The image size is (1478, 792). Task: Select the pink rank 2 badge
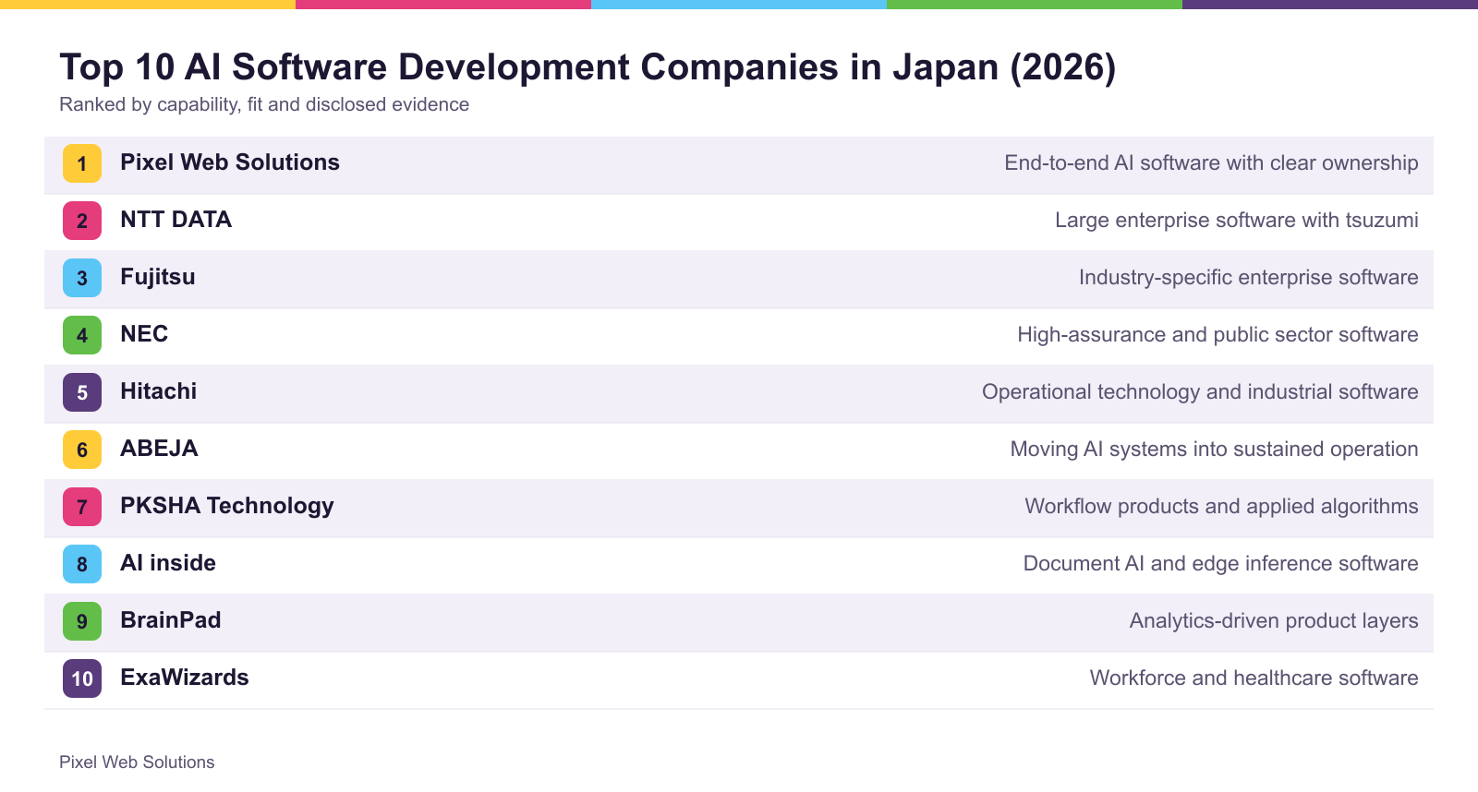[x=82, y=221]
